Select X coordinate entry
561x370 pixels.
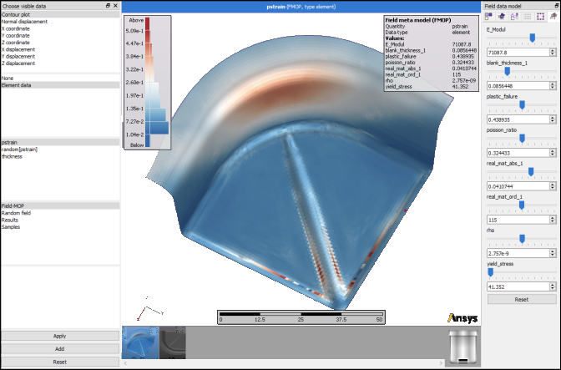(x=60, y=28)
